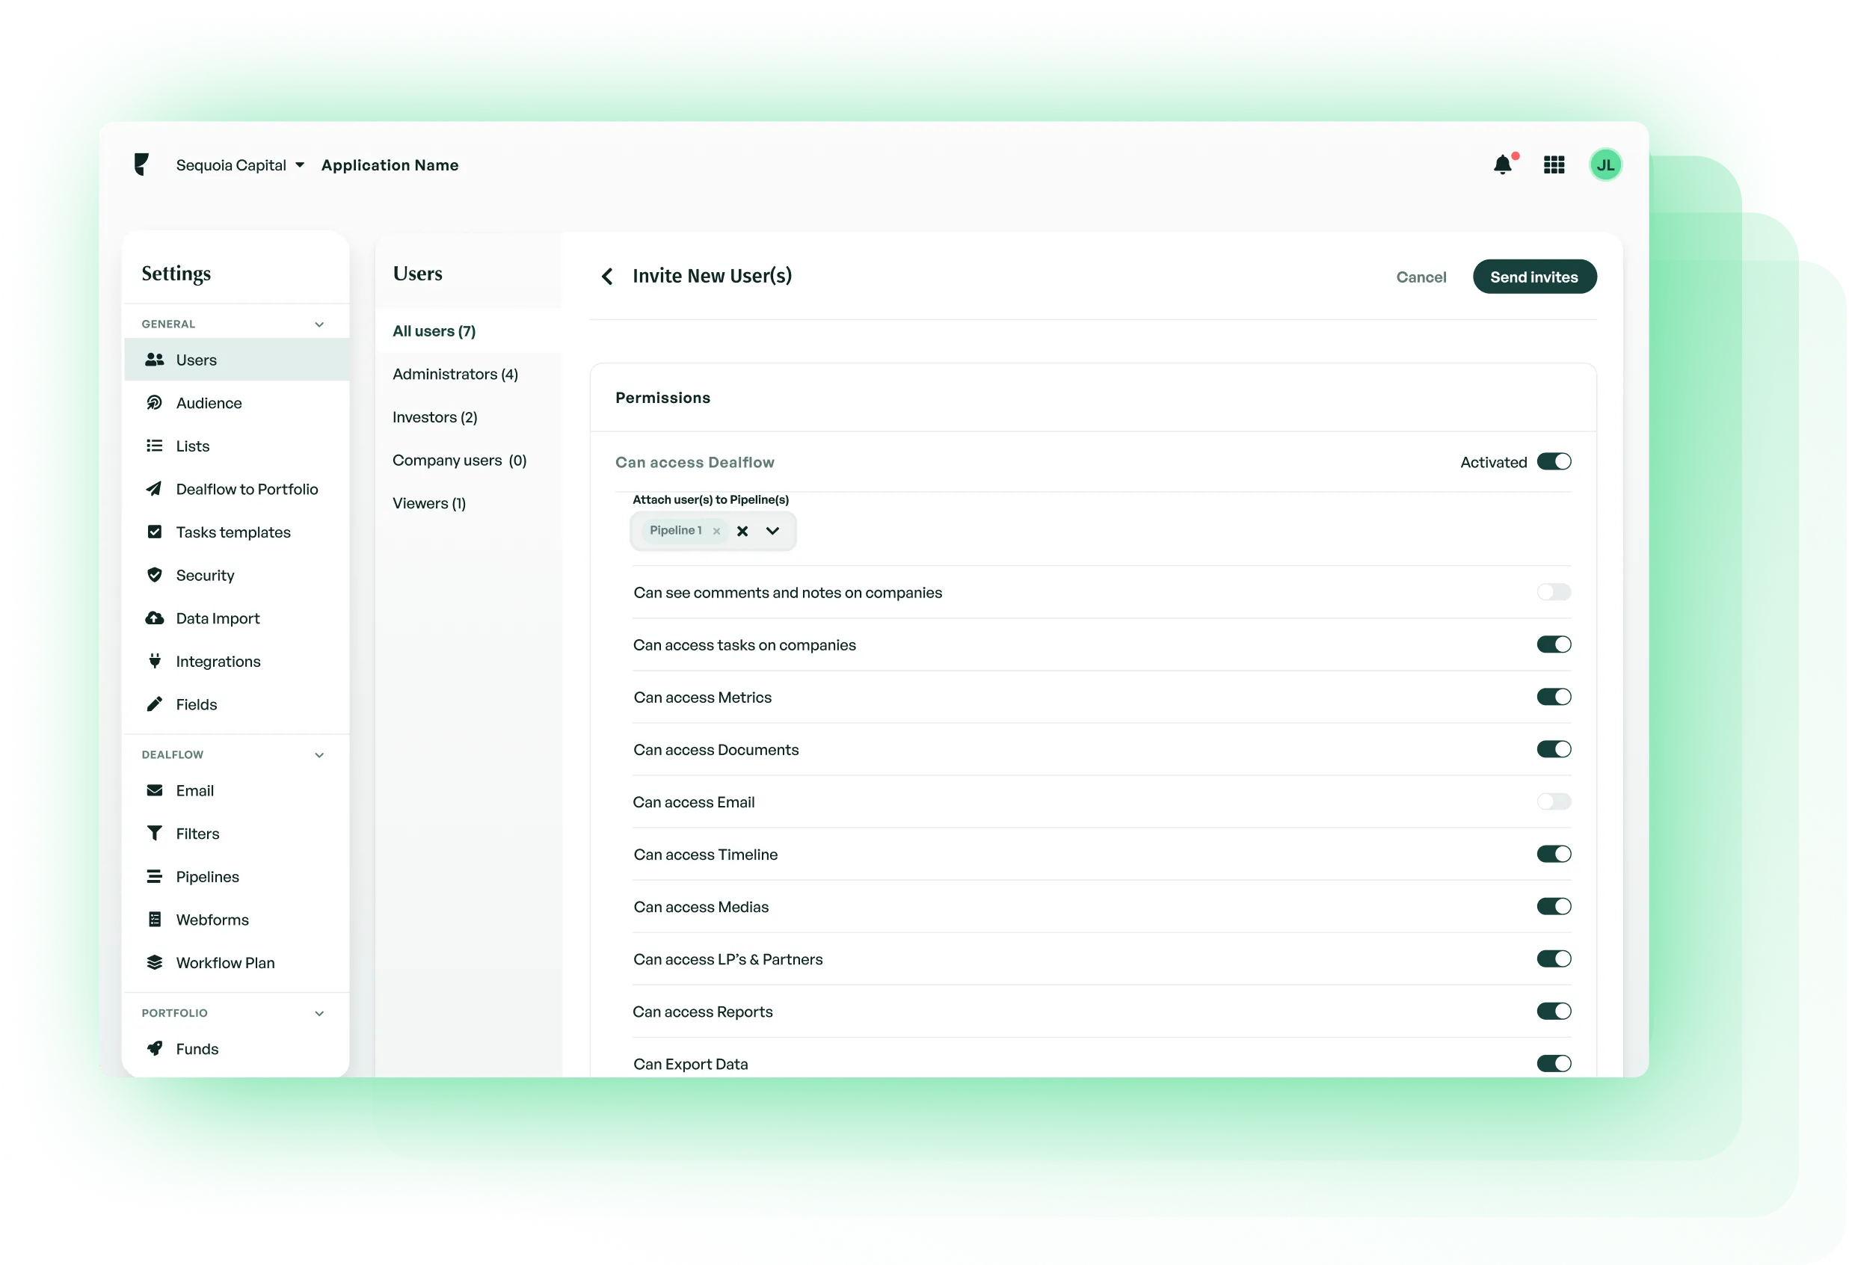Click the Dealflow to Portfolio paper-plane icon
1849x1265 pixels.
[156, 488]
